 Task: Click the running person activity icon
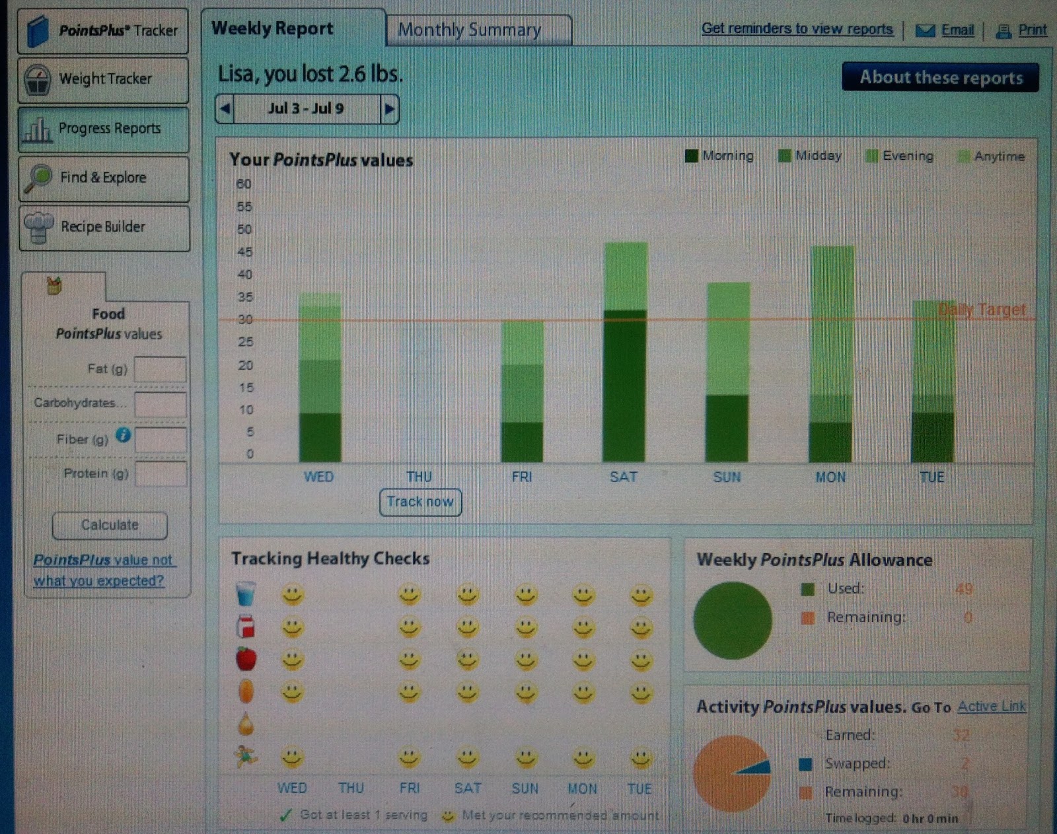point(246,757)
